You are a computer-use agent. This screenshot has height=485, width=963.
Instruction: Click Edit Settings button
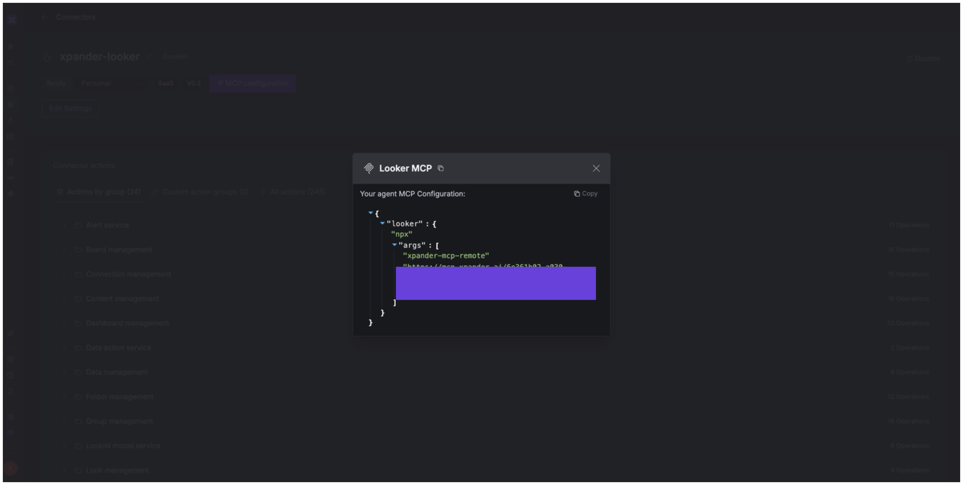[70, 108]
